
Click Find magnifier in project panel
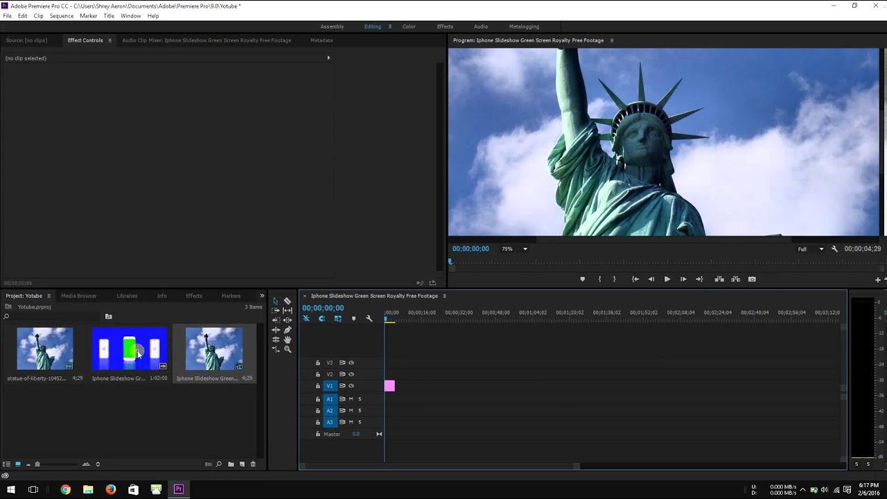[x=219, y=464]
